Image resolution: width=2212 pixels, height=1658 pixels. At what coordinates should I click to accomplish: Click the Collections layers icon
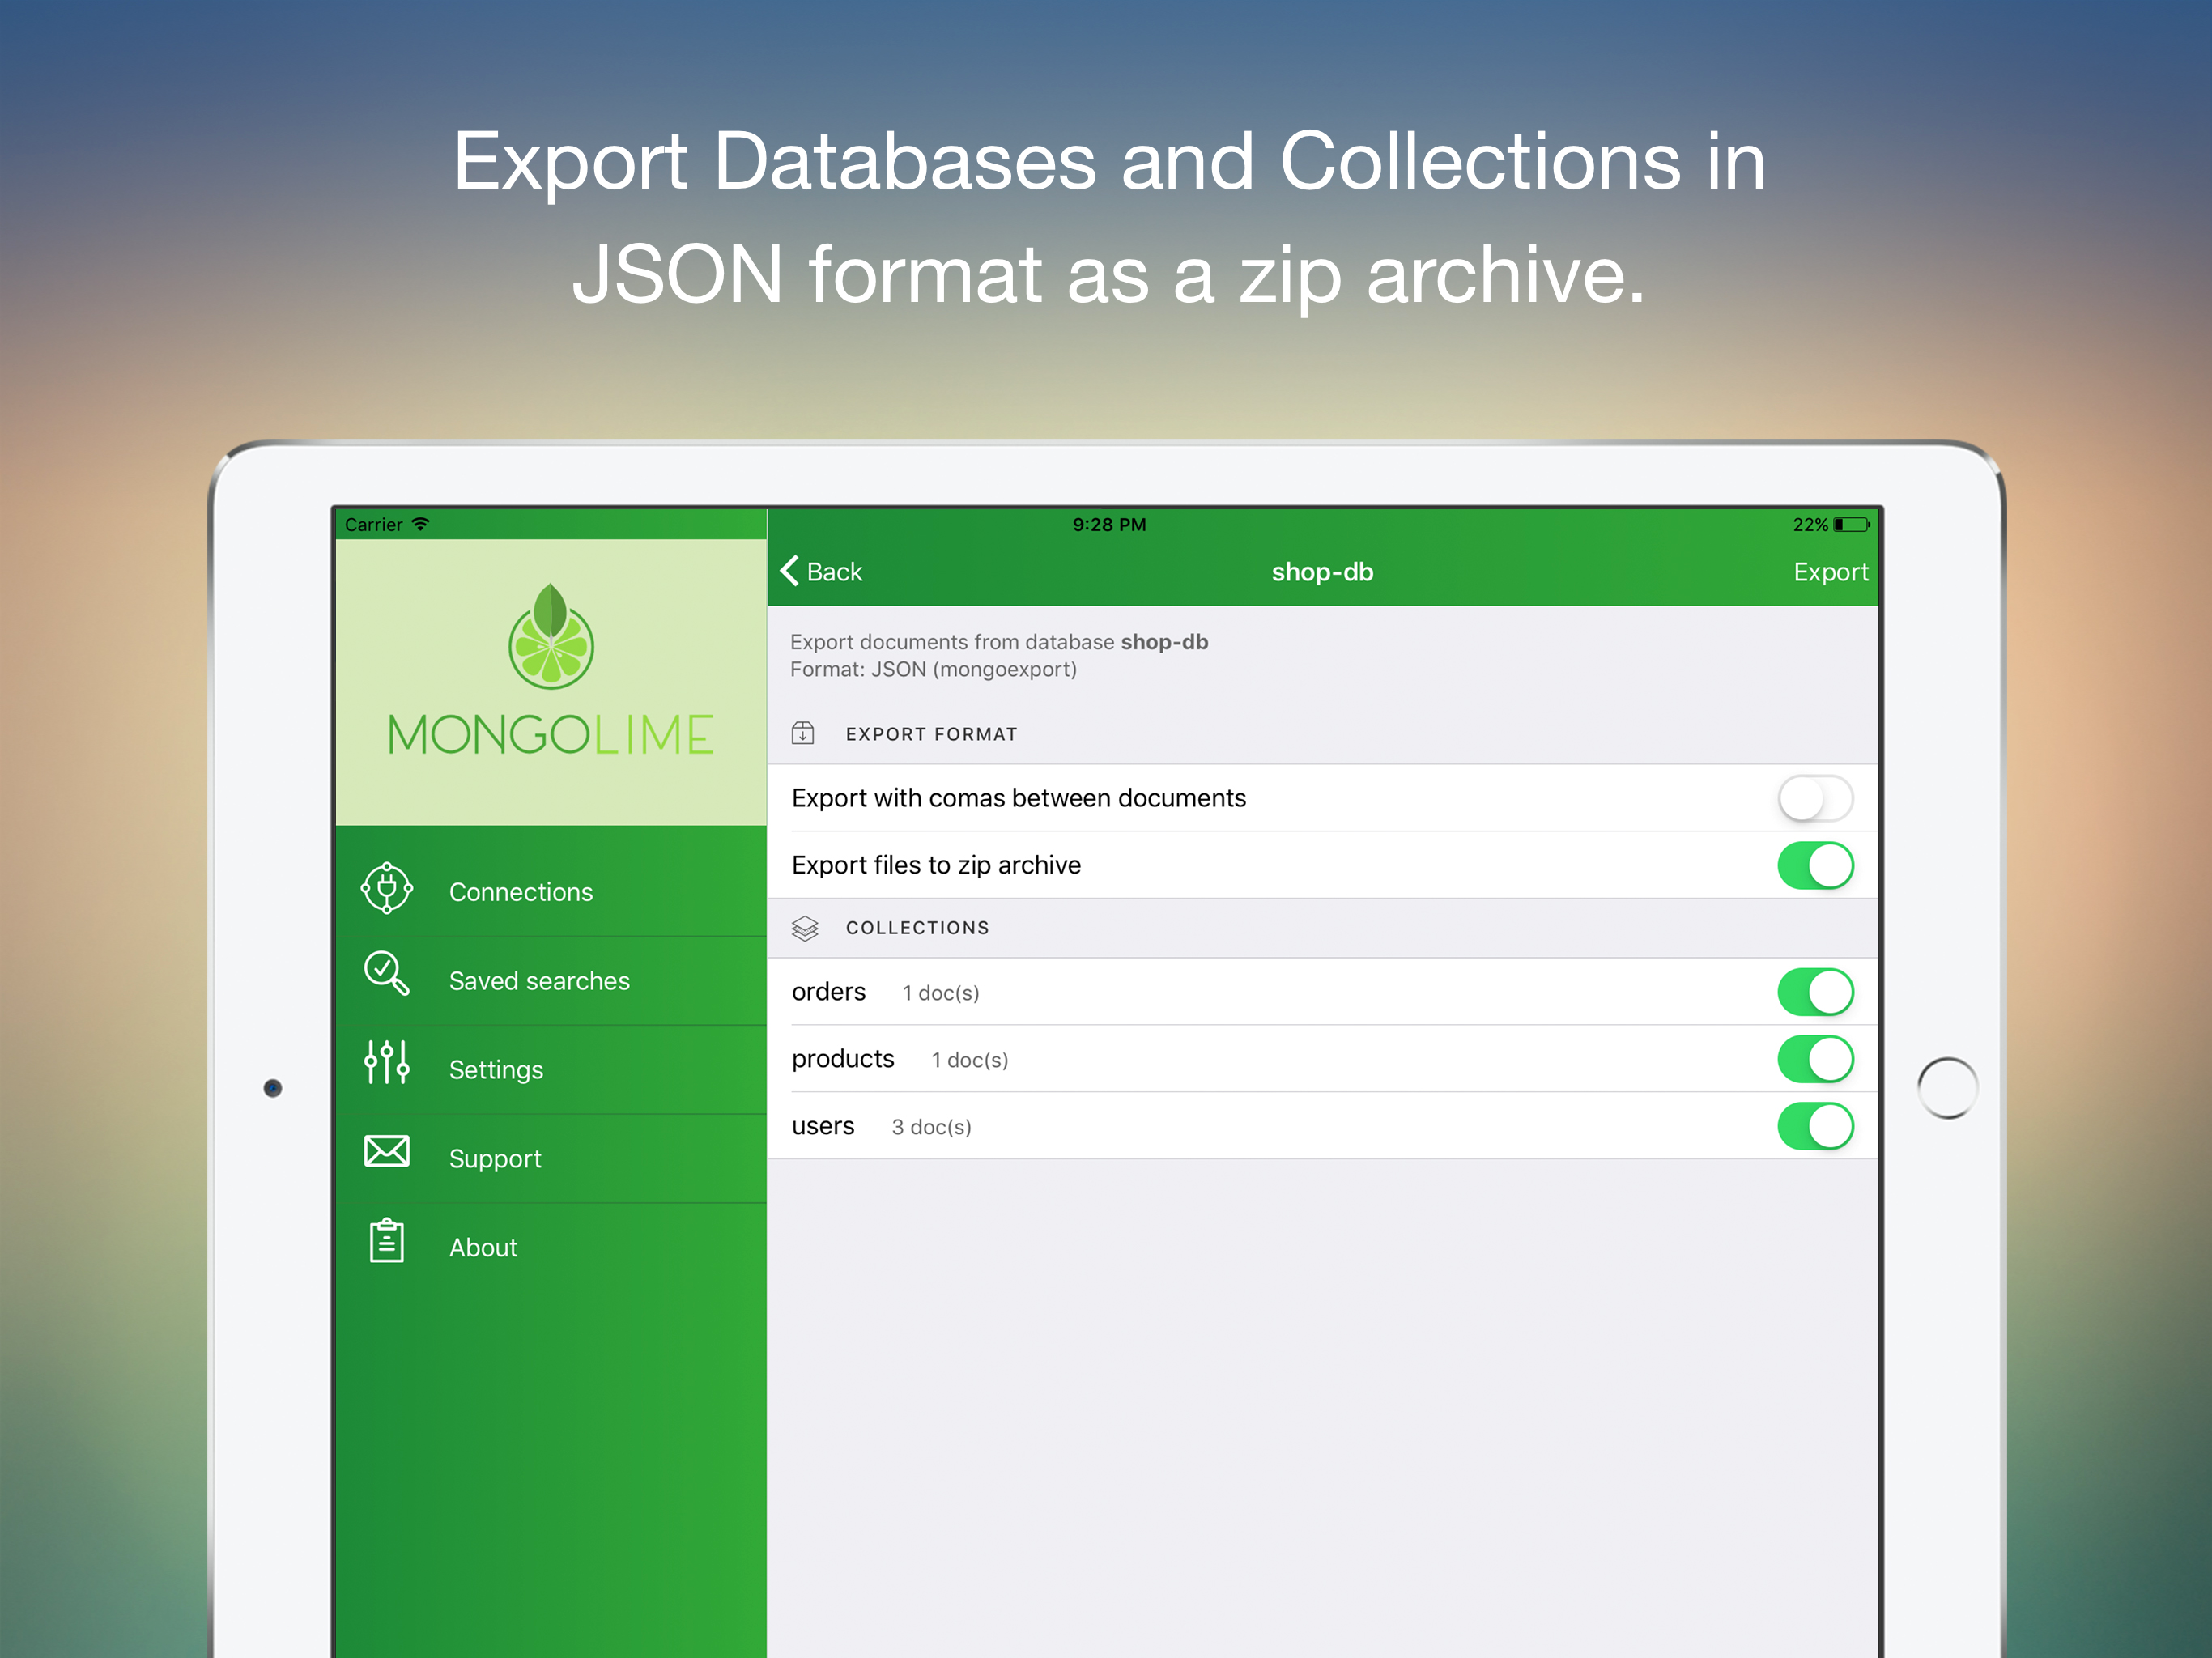(805, 928)
